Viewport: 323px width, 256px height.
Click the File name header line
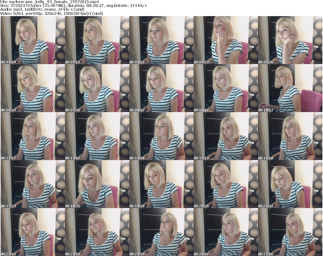(x=50, y=2)
